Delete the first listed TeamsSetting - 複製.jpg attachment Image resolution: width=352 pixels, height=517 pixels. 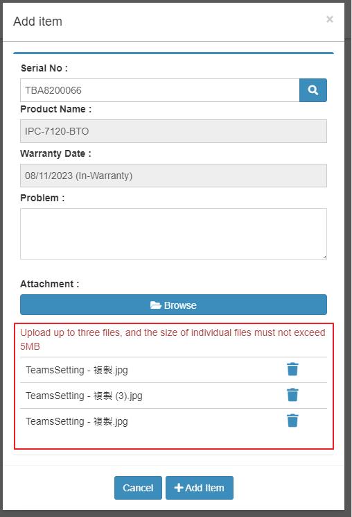click(x=292, y=369)
